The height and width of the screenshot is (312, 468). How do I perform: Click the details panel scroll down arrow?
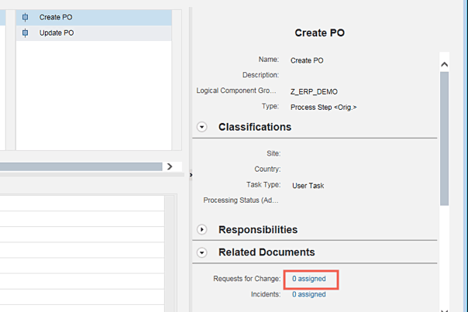click(x=444, y=307)
